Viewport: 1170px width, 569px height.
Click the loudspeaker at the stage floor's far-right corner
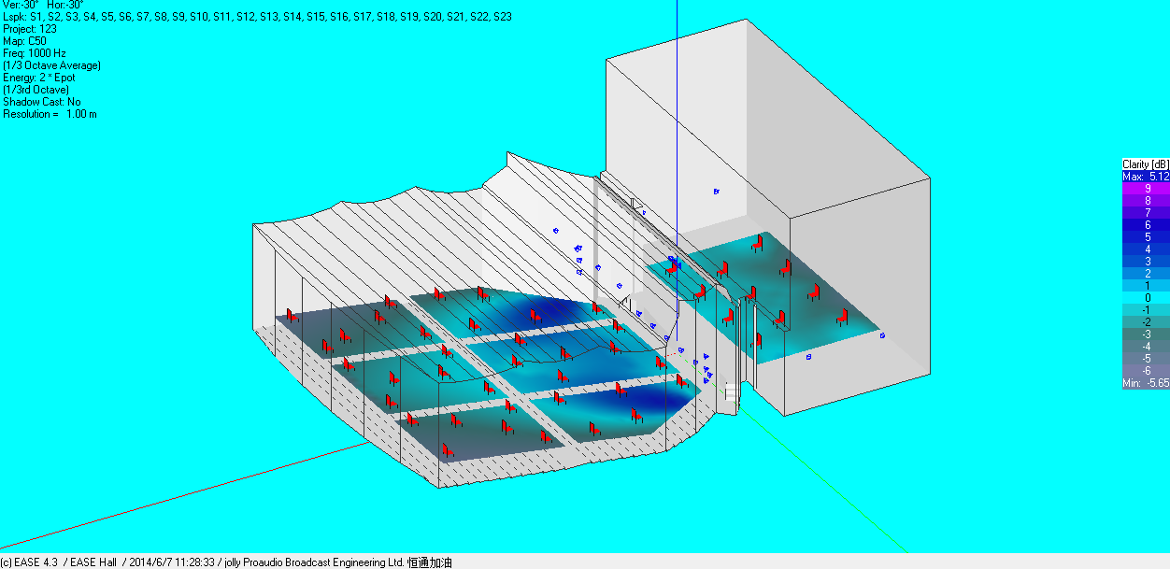click(x=882, y=335)
